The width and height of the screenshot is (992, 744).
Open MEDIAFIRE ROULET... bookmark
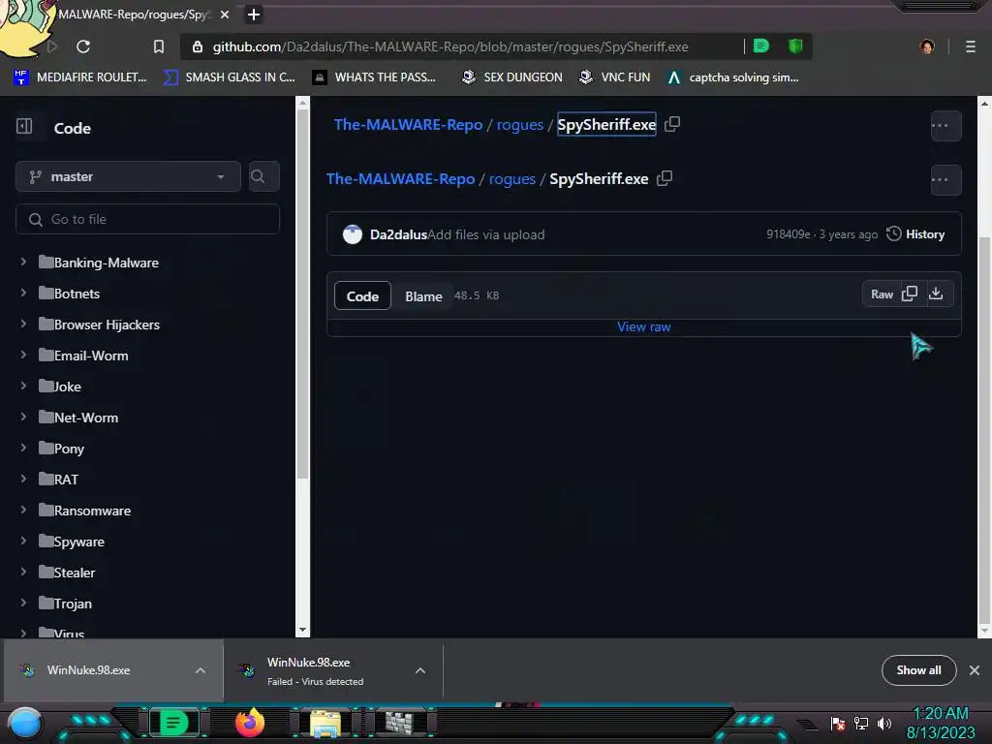[x=80, y=77]
